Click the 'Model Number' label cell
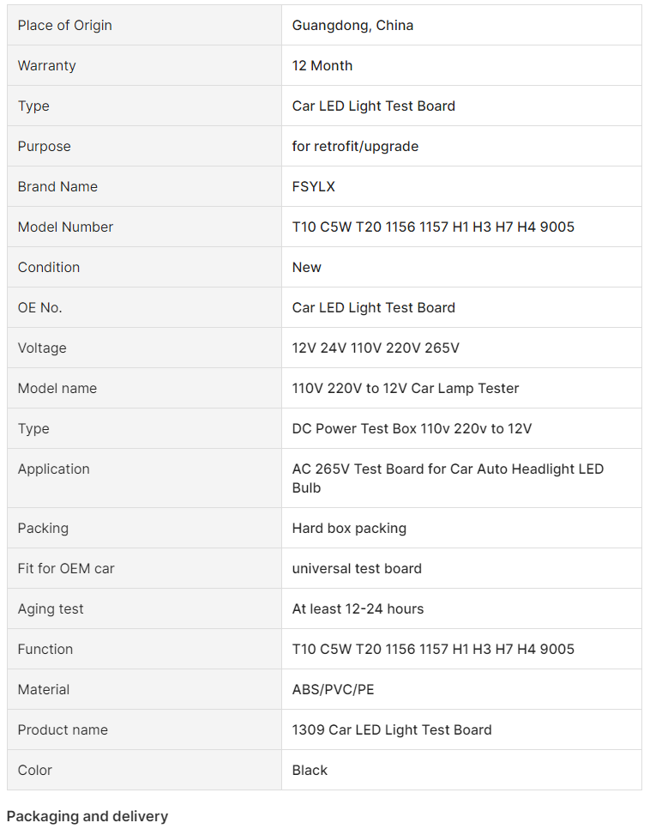650x829 pixels. [65, 227]
